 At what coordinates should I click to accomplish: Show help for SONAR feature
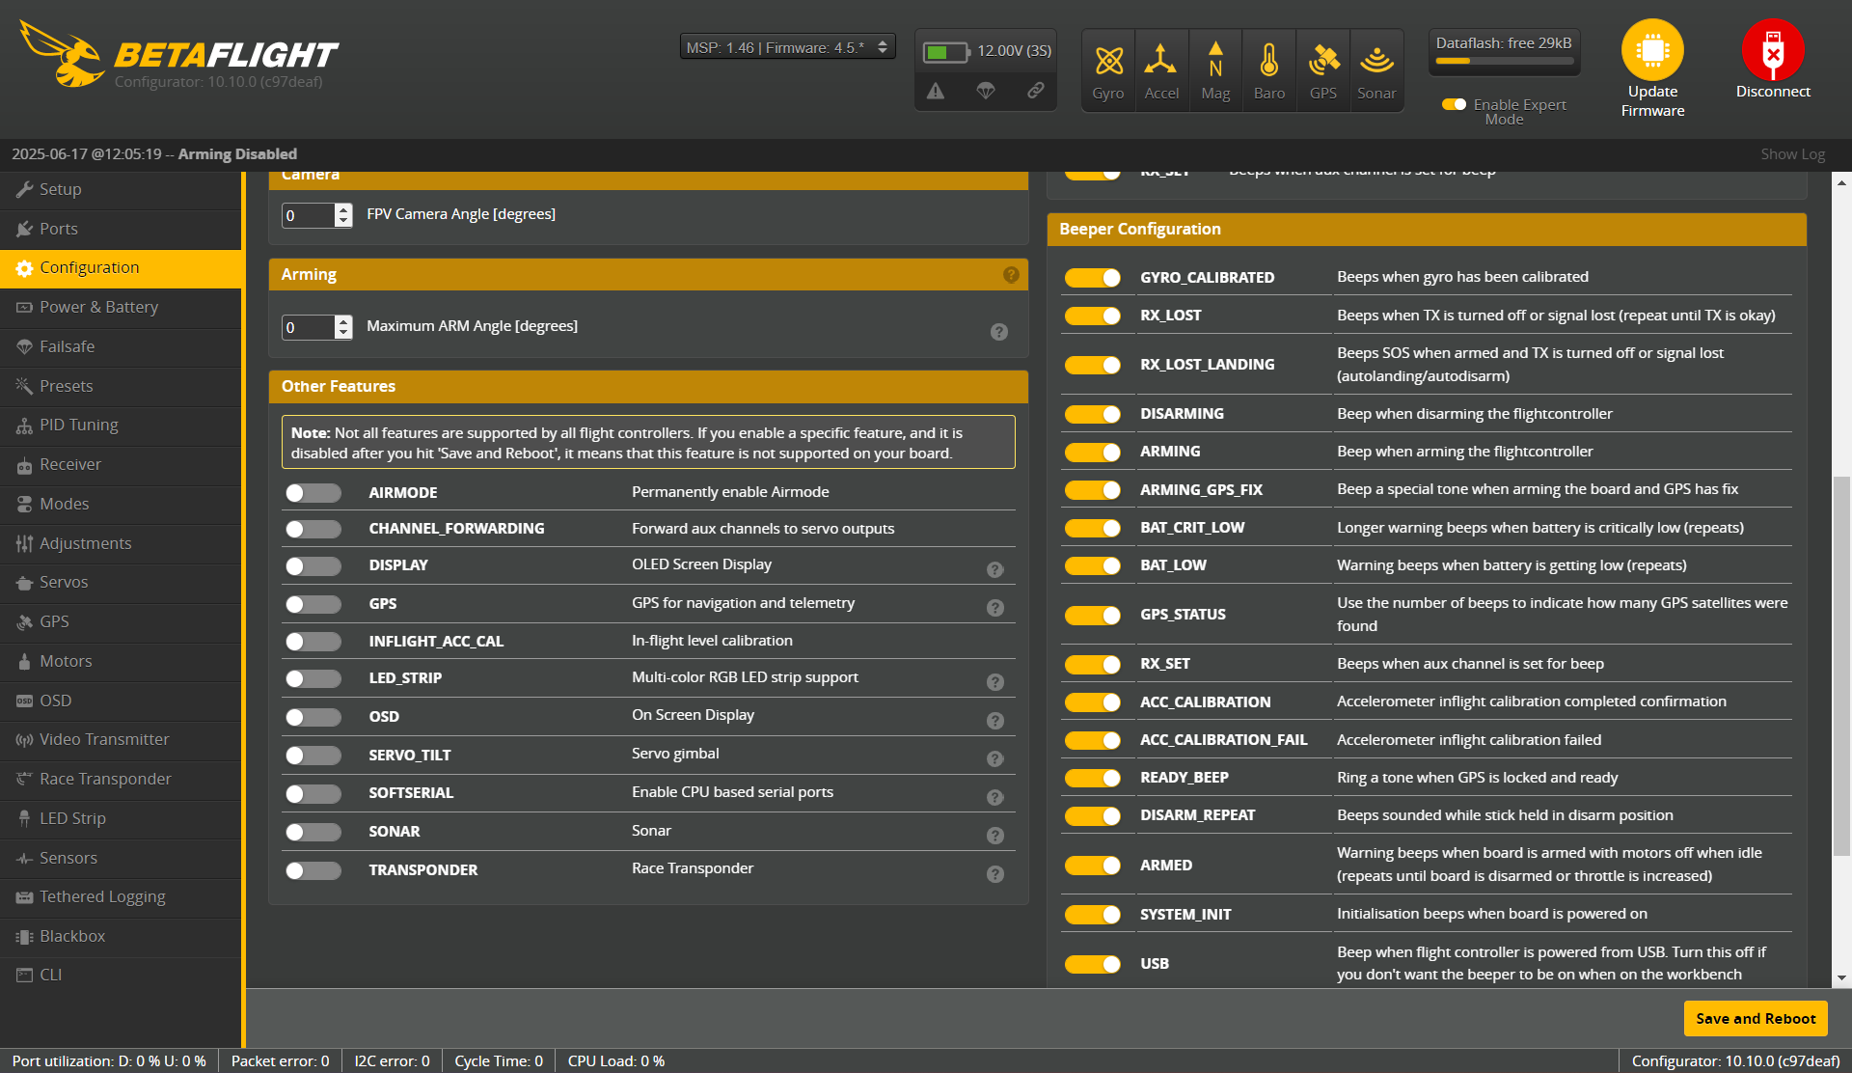995,836
